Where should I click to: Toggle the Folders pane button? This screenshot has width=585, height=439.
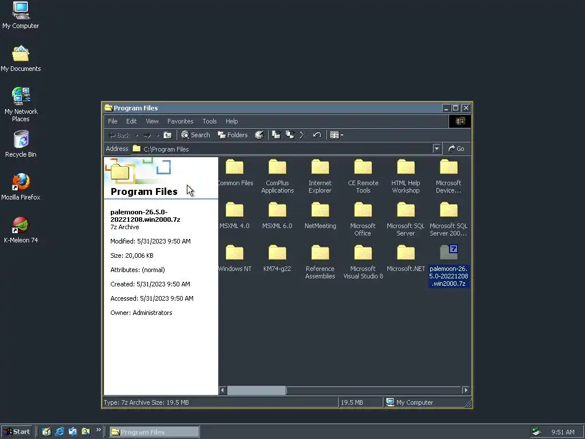[233, 135]
